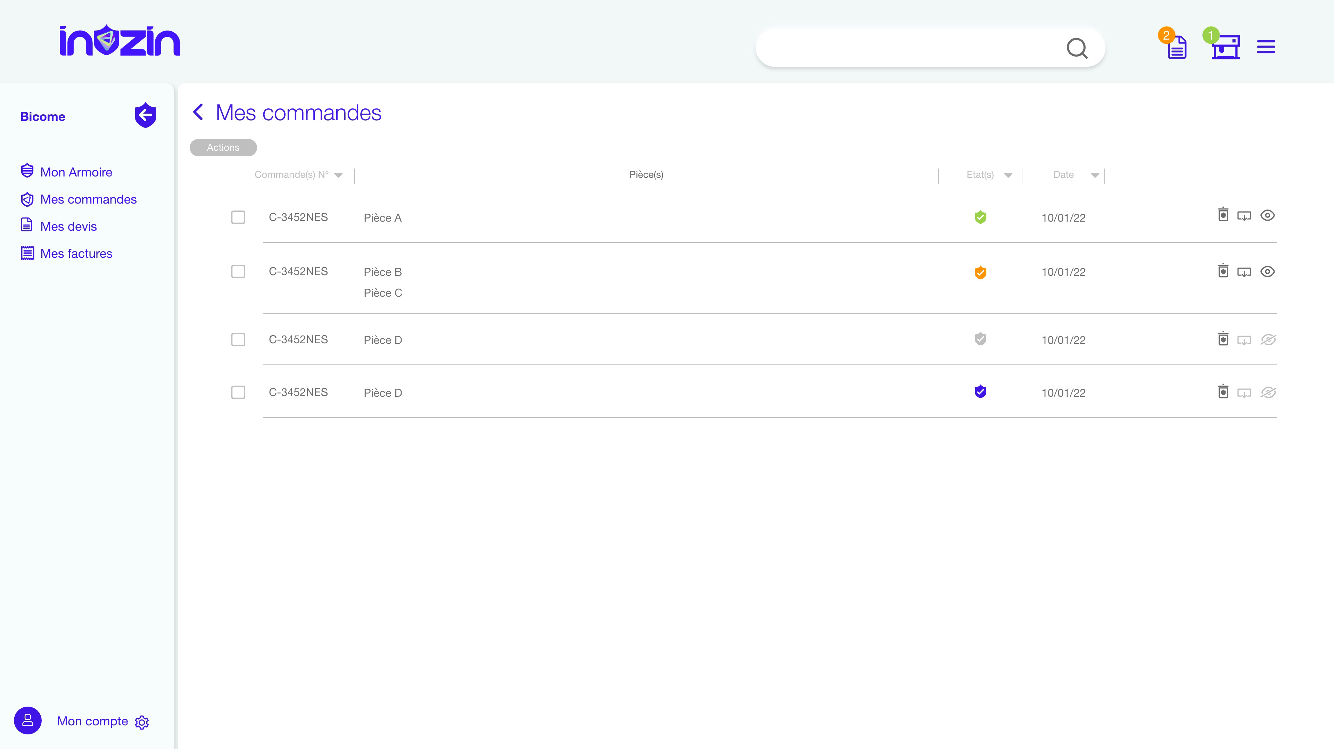Open machine icon with green badge

1225,48
